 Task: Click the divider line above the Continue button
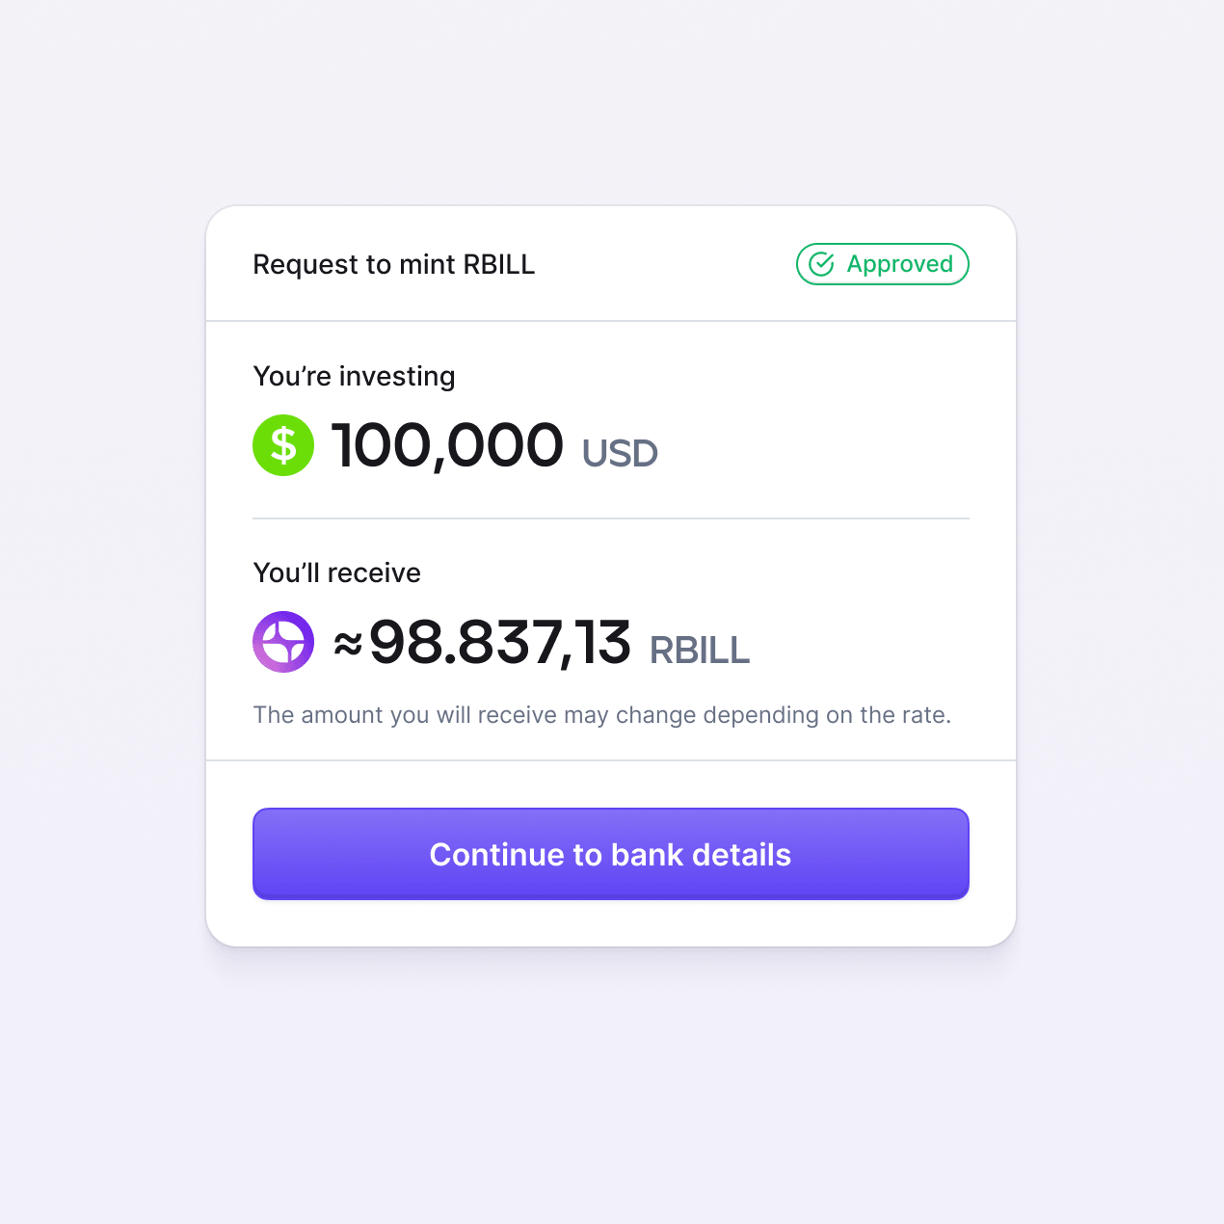[x=611, y=760]
